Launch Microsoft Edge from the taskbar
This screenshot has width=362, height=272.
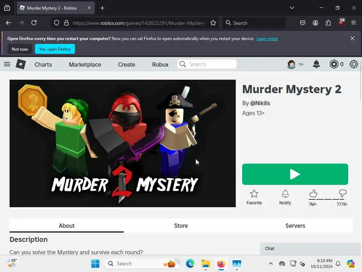190,263
